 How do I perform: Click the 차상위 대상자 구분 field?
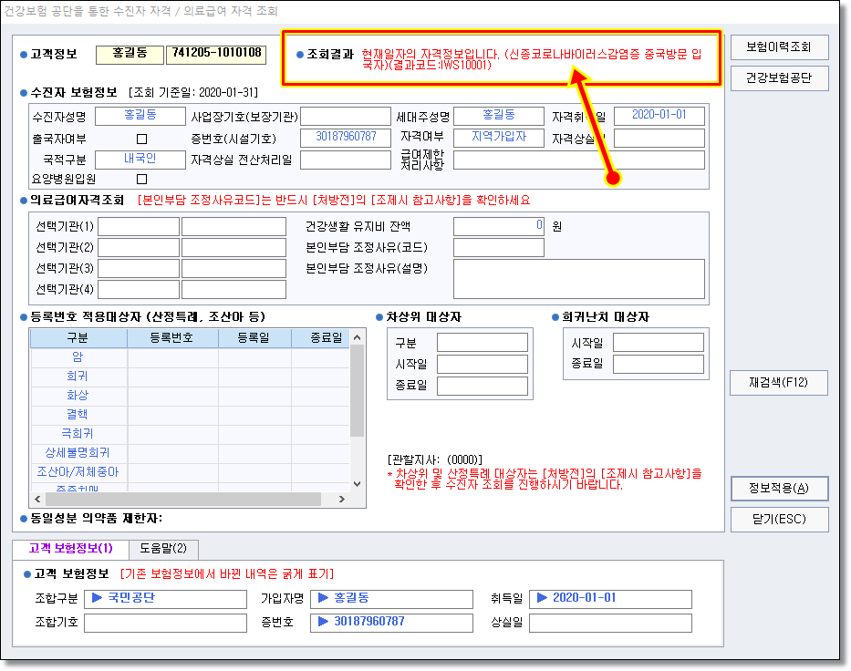482,343
